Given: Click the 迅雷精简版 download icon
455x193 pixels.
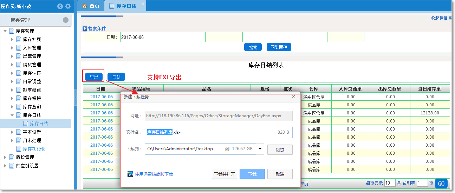Looking at the screenshot, I should point(130,174).
